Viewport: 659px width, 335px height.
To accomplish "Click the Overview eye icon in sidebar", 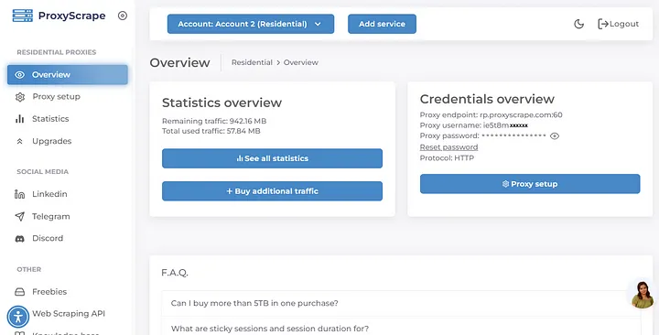I will [x=20, y=75].
